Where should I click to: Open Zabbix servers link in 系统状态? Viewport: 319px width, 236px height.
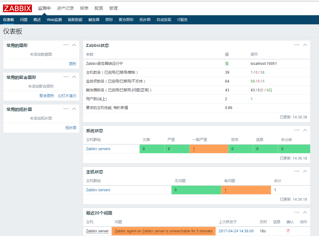point(98,149)
